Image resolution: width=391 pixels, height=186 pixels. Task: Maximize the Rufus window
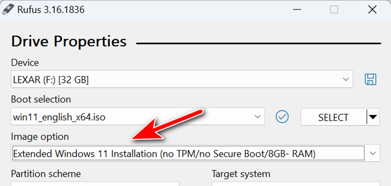click(x=334, y=10)
